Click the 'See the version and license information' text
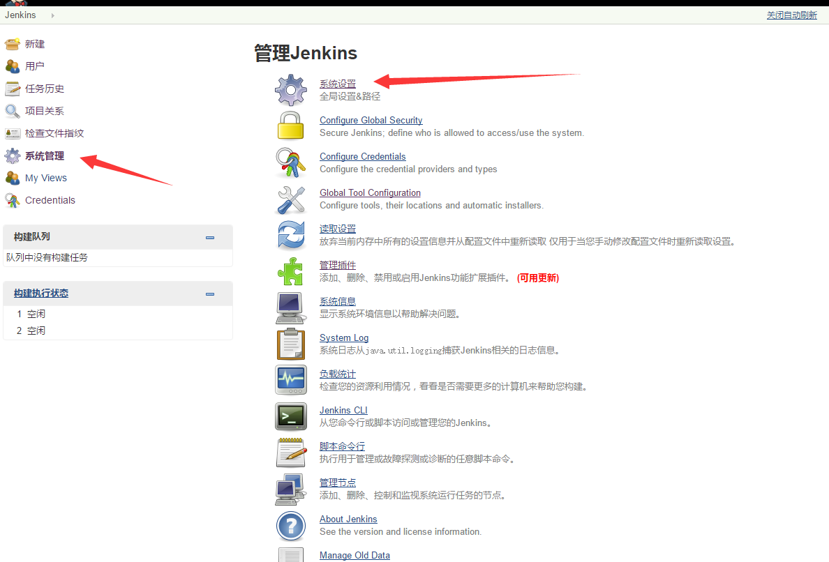Viewport: 829px width, 562px height. 401,531
